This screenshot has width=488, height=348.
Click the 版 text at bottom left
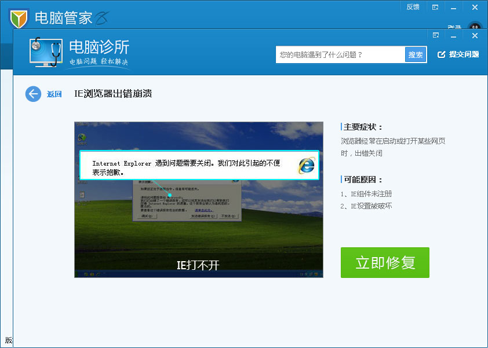pyautogui.click(x=9, y=341)
